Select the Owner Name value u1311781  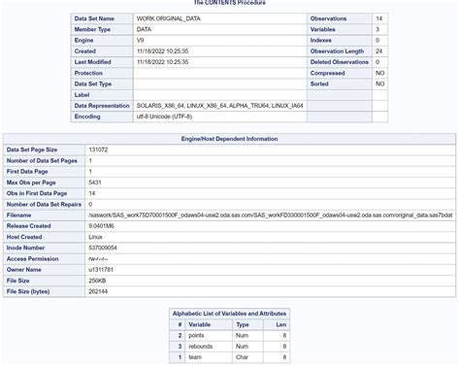[101, 270]
